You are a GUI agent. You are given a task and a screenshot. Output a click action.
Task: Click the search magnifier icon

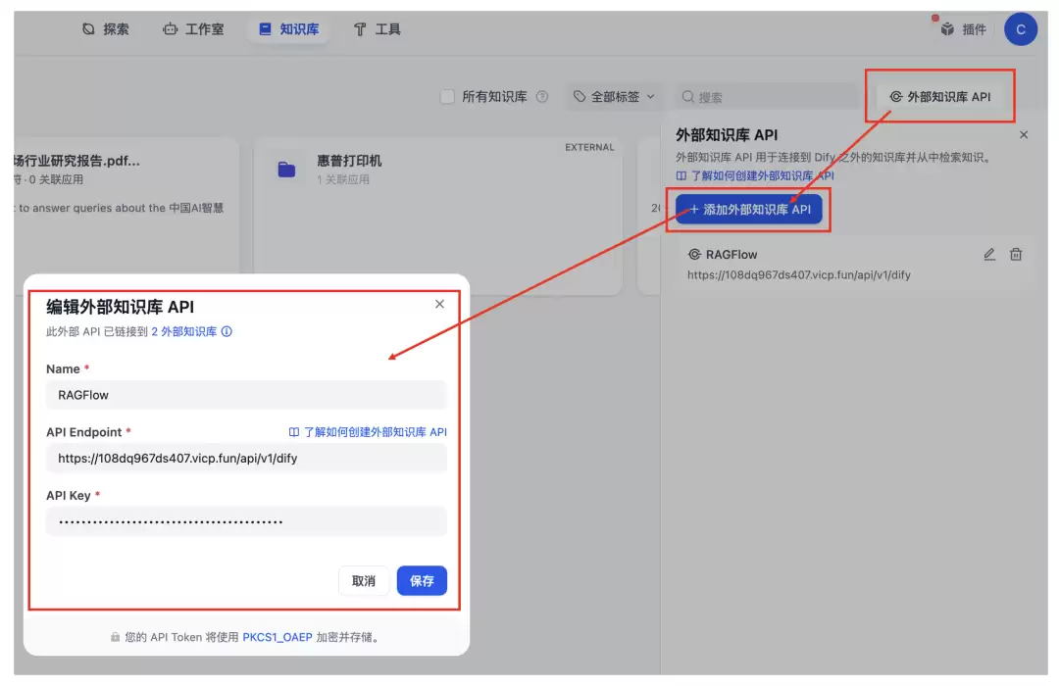[687, 97]
